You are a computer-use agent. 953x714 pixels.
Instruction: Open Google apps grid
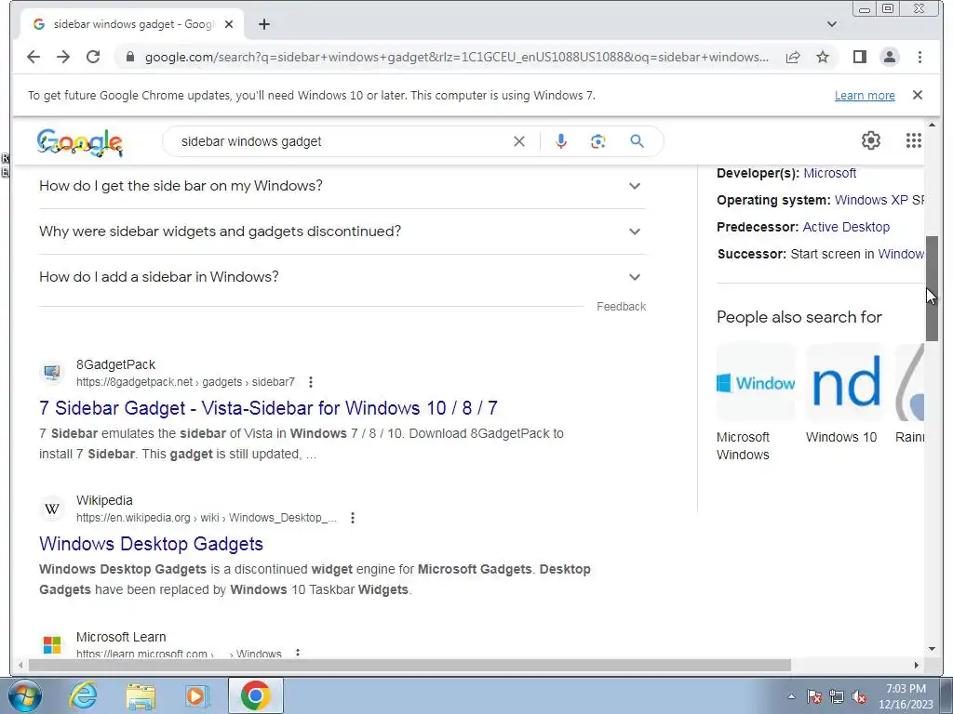914,140
